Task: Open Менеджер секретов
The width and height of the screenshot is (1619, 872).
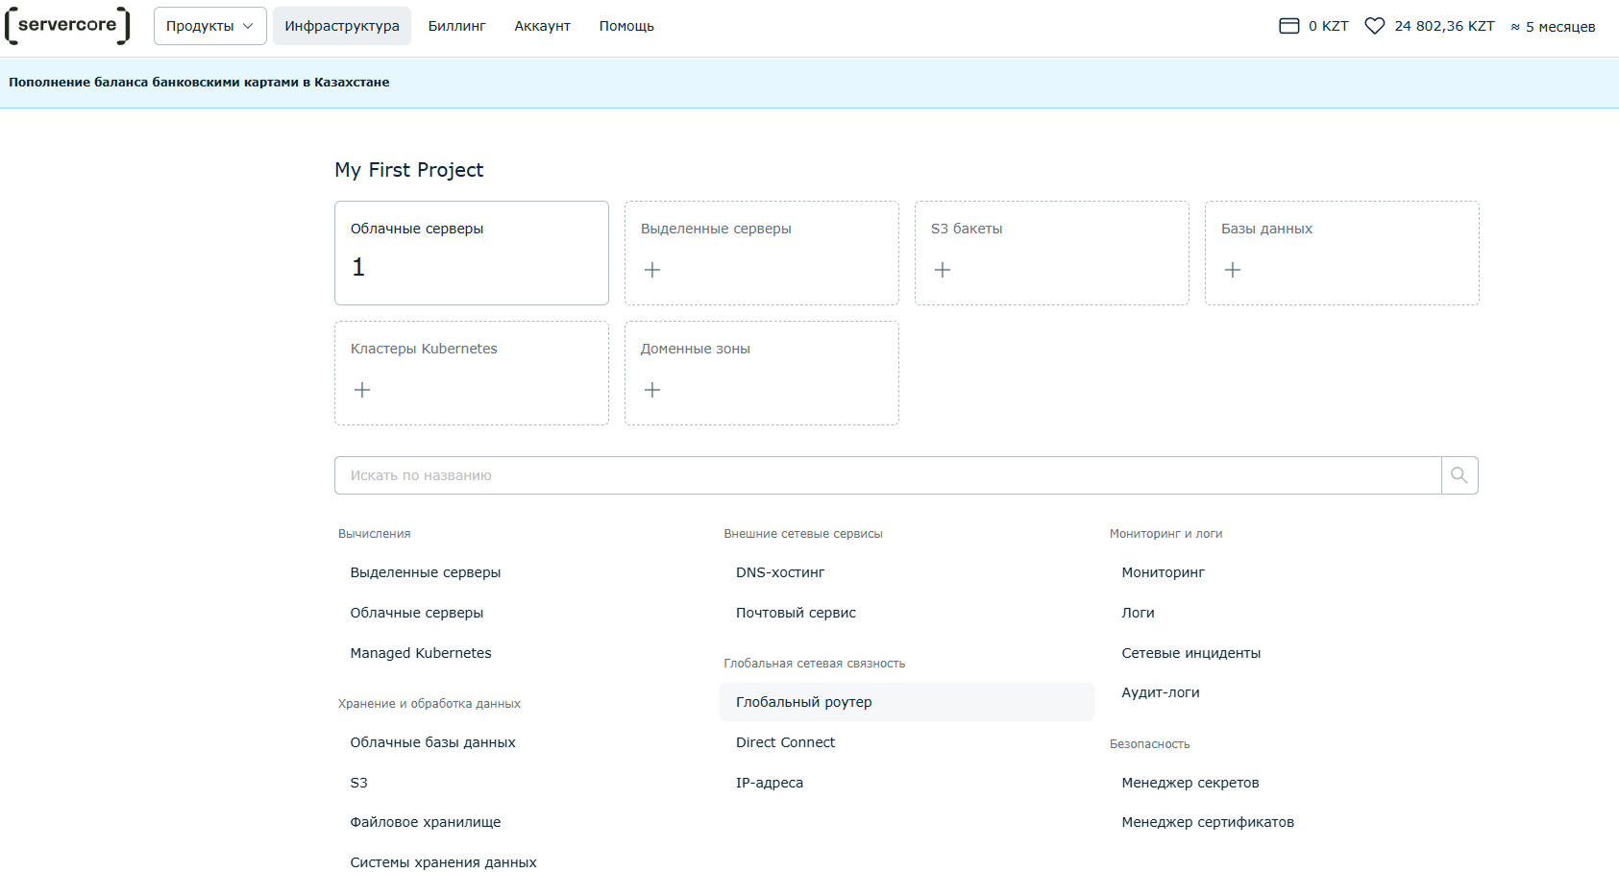Action: 1190,783
